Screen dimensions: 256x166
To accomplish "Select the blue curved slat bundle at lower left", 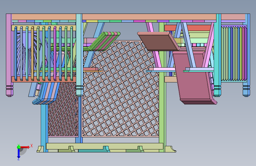I will point(47,93).
